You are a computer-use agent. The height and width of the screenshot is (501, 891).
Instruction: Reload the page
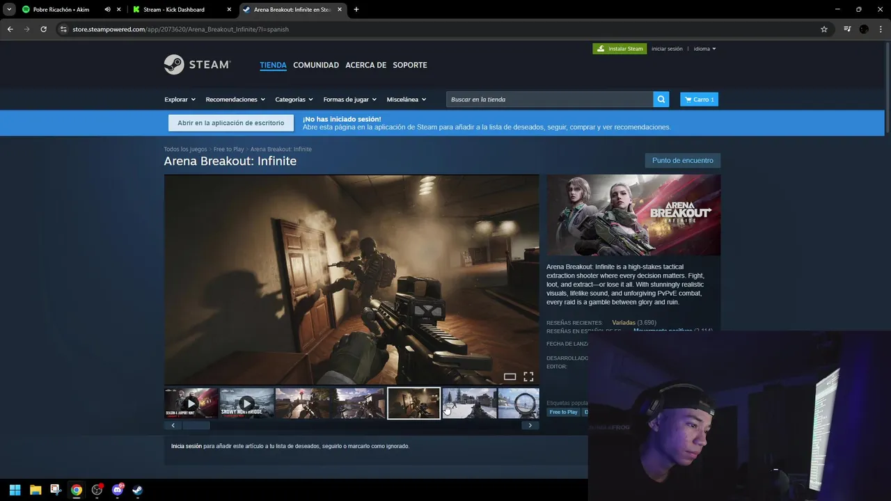pyautogui.click(x=43, y=29)
